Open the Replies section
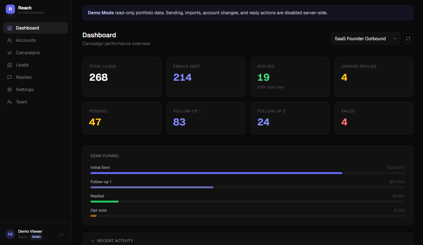423x245 pixels. [36, 77]
